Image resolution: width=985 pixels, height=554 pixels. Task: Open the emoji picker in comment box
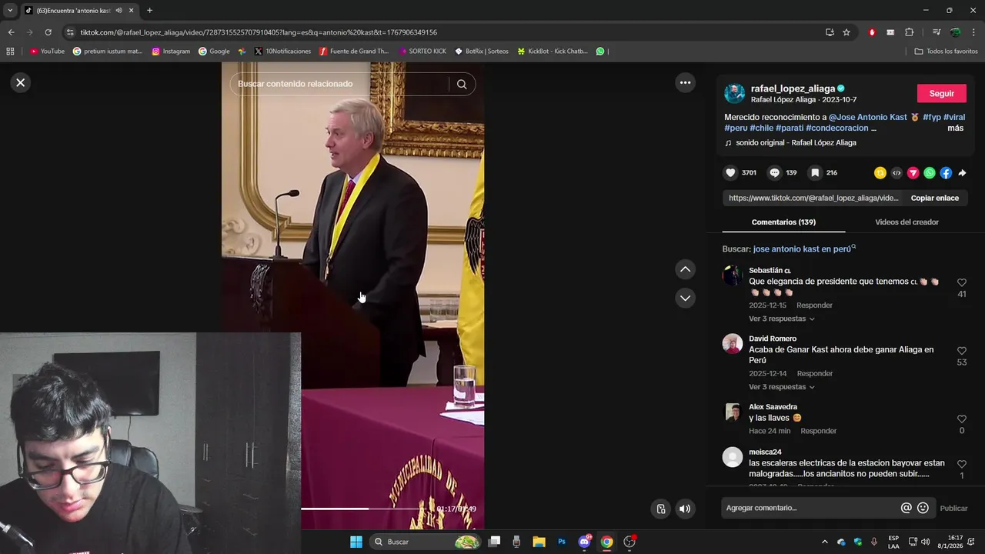pos(923,508)
